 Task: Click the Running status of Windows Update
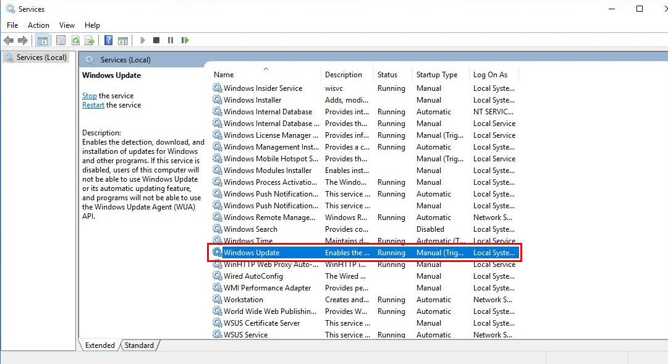[x=391, y=252]
